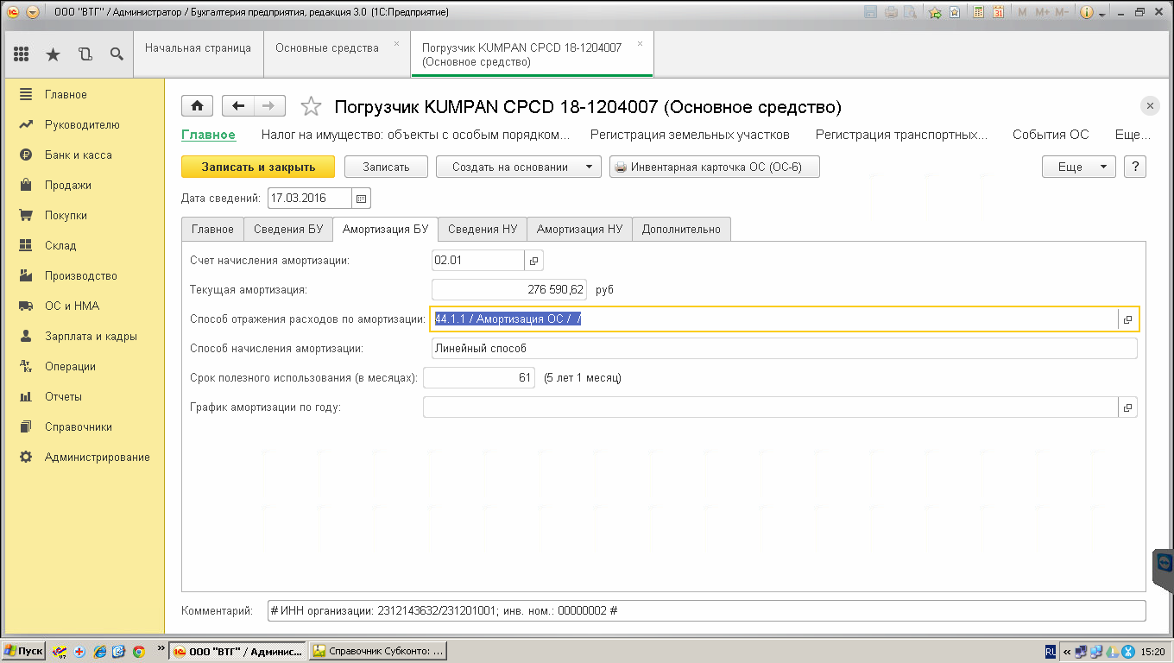Open the sections menu grid icon
This screenshot has height=663, width=1174.
coord(22,54)
